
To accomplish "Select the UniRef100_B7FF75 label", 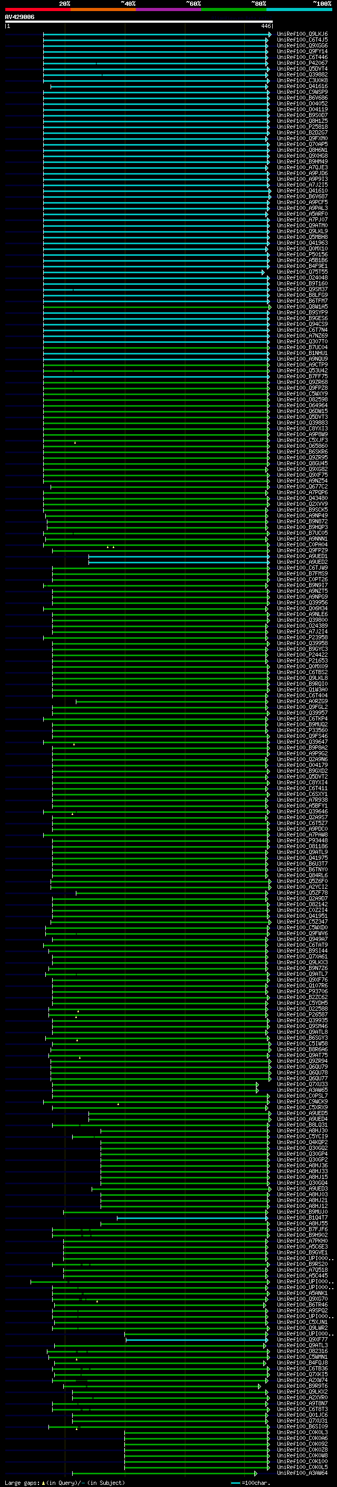I will 302,377.
